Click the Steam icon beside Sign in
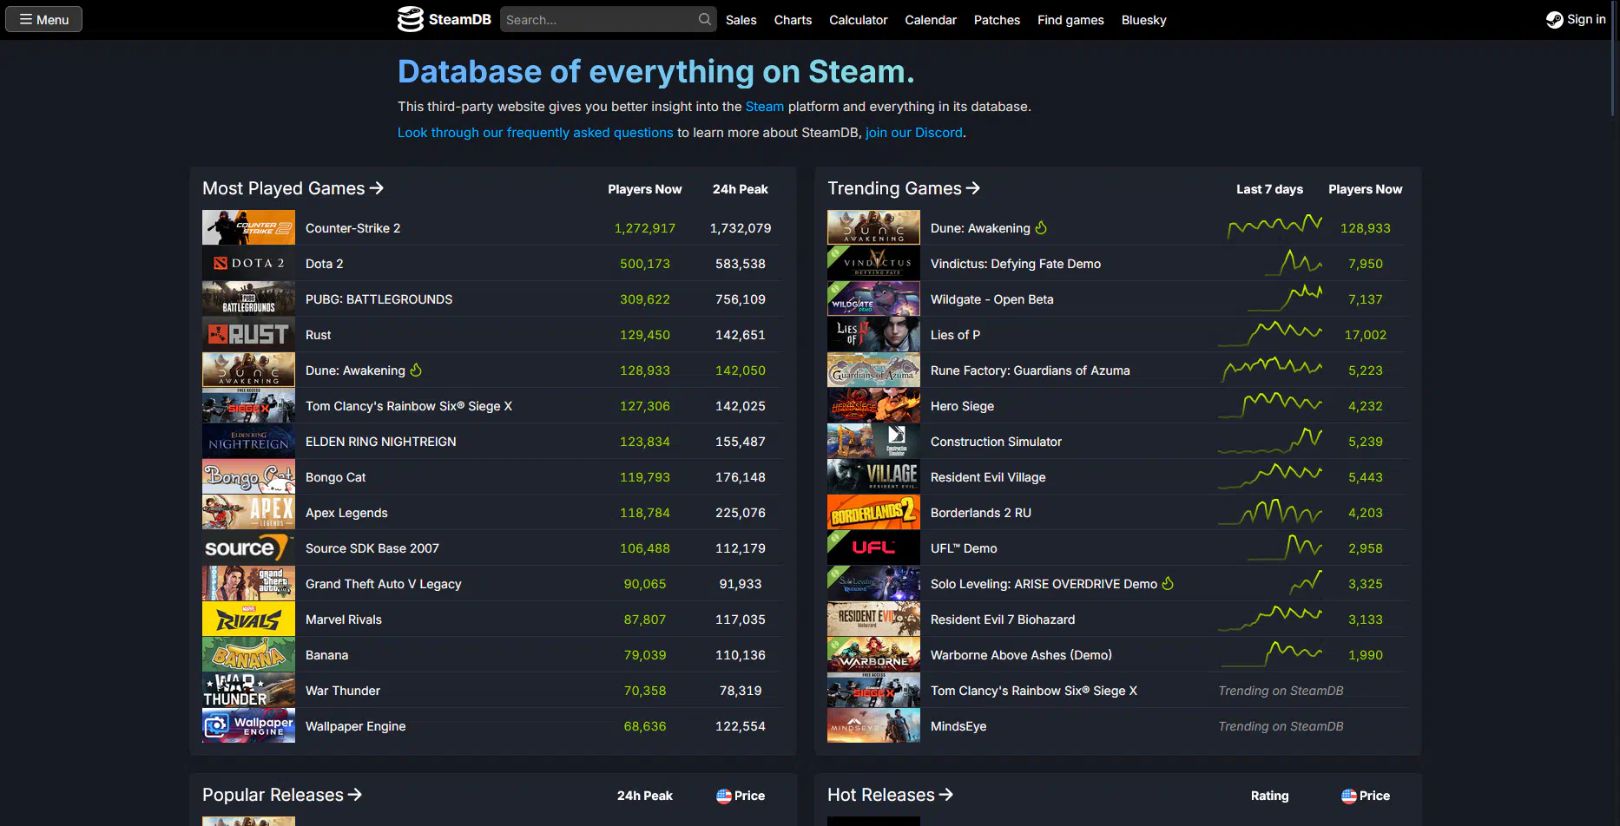The height and width of the screenshot is (826, 1620). coord(1554,20)
